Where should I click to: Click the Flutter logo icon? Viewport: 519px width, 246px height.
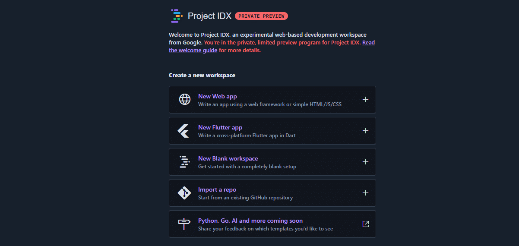coord(184,131)
